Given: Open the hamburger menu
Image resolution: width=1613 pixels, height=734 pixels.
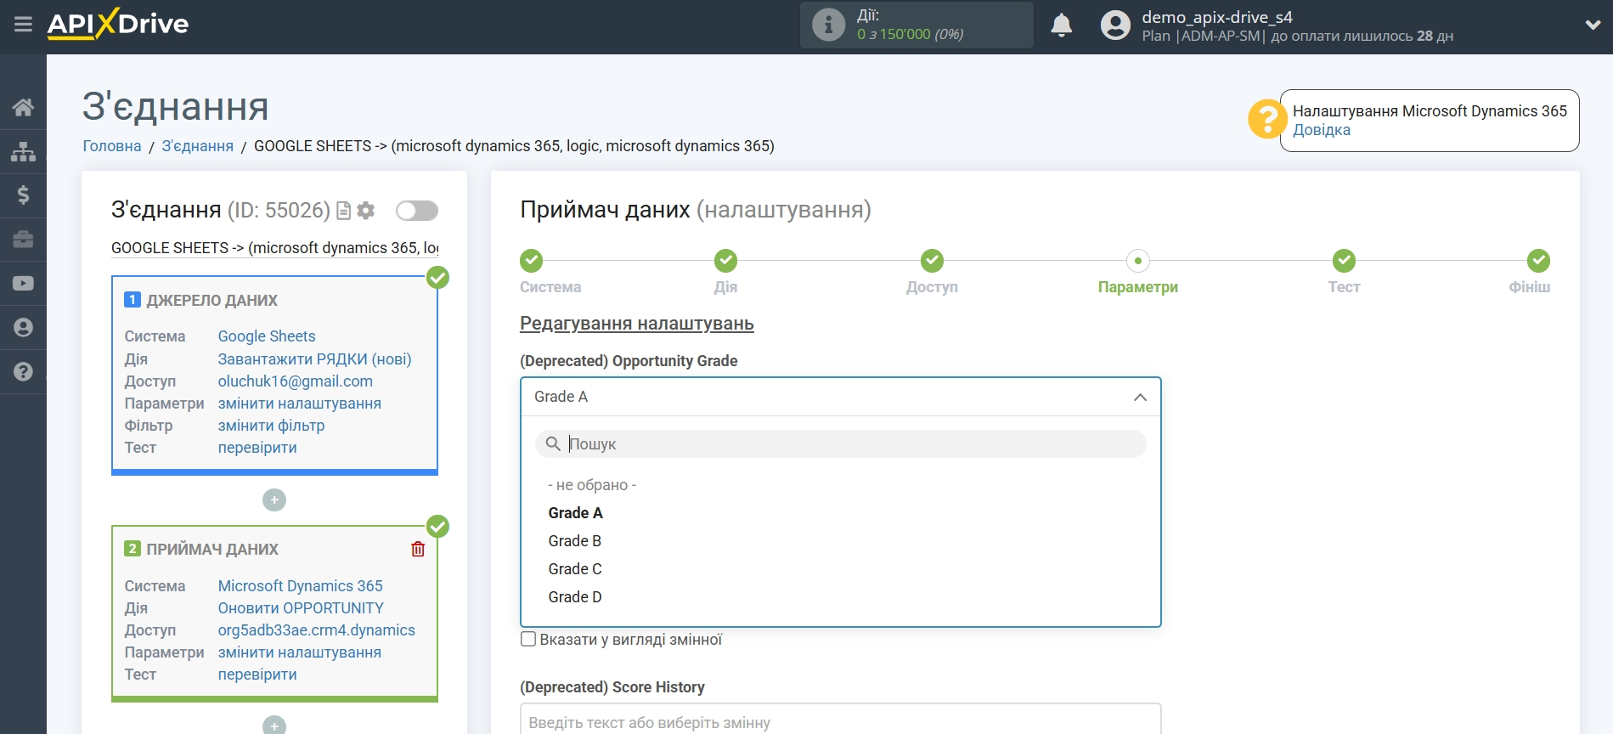Looking at the screenshot, I should click(23, 25).
